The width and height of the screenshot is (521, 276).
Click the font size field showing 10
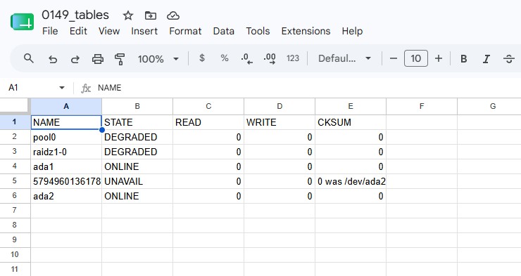click(415, 59)
